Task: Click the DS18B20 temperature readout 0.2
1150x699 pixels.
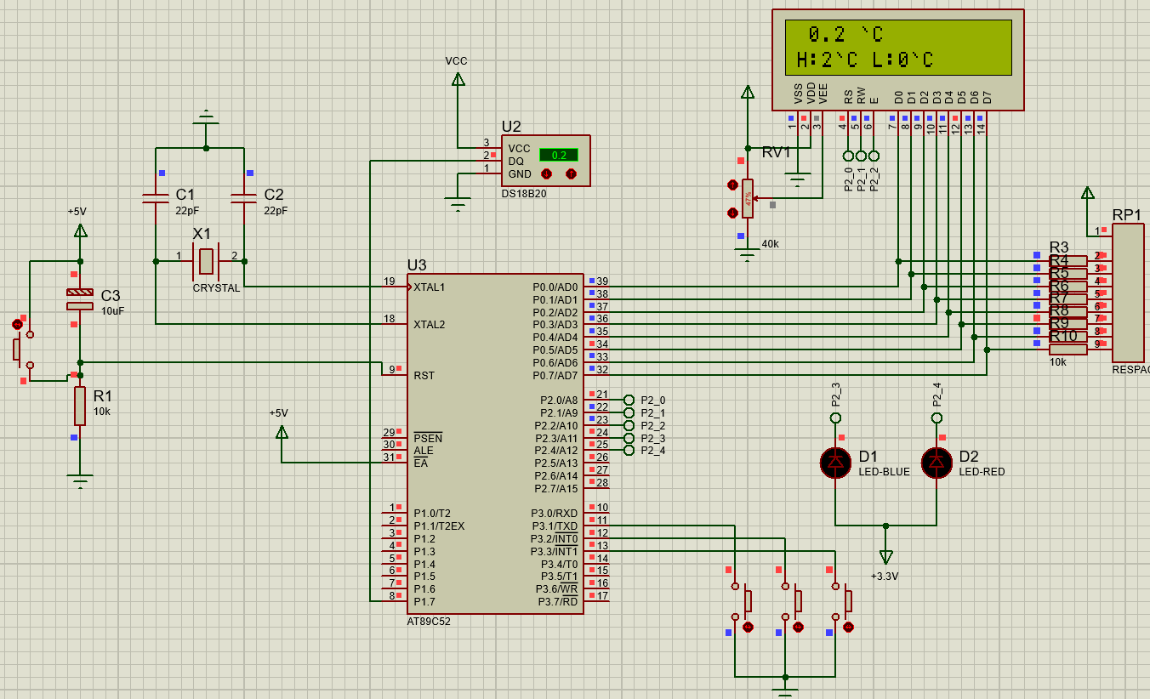Action: click(x=559, y=155)
